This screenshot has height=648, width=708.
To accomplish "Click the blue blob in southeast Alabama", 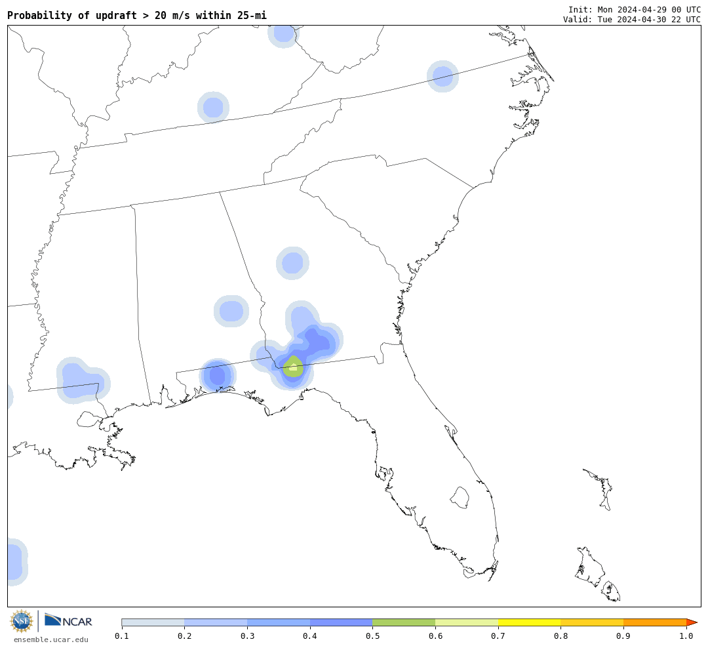I will (x=231, y=311).
